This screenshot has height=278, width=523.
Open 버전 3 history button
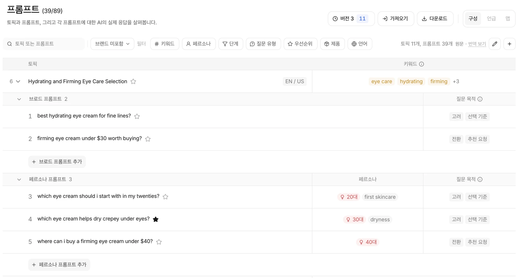tap(351, 19)
